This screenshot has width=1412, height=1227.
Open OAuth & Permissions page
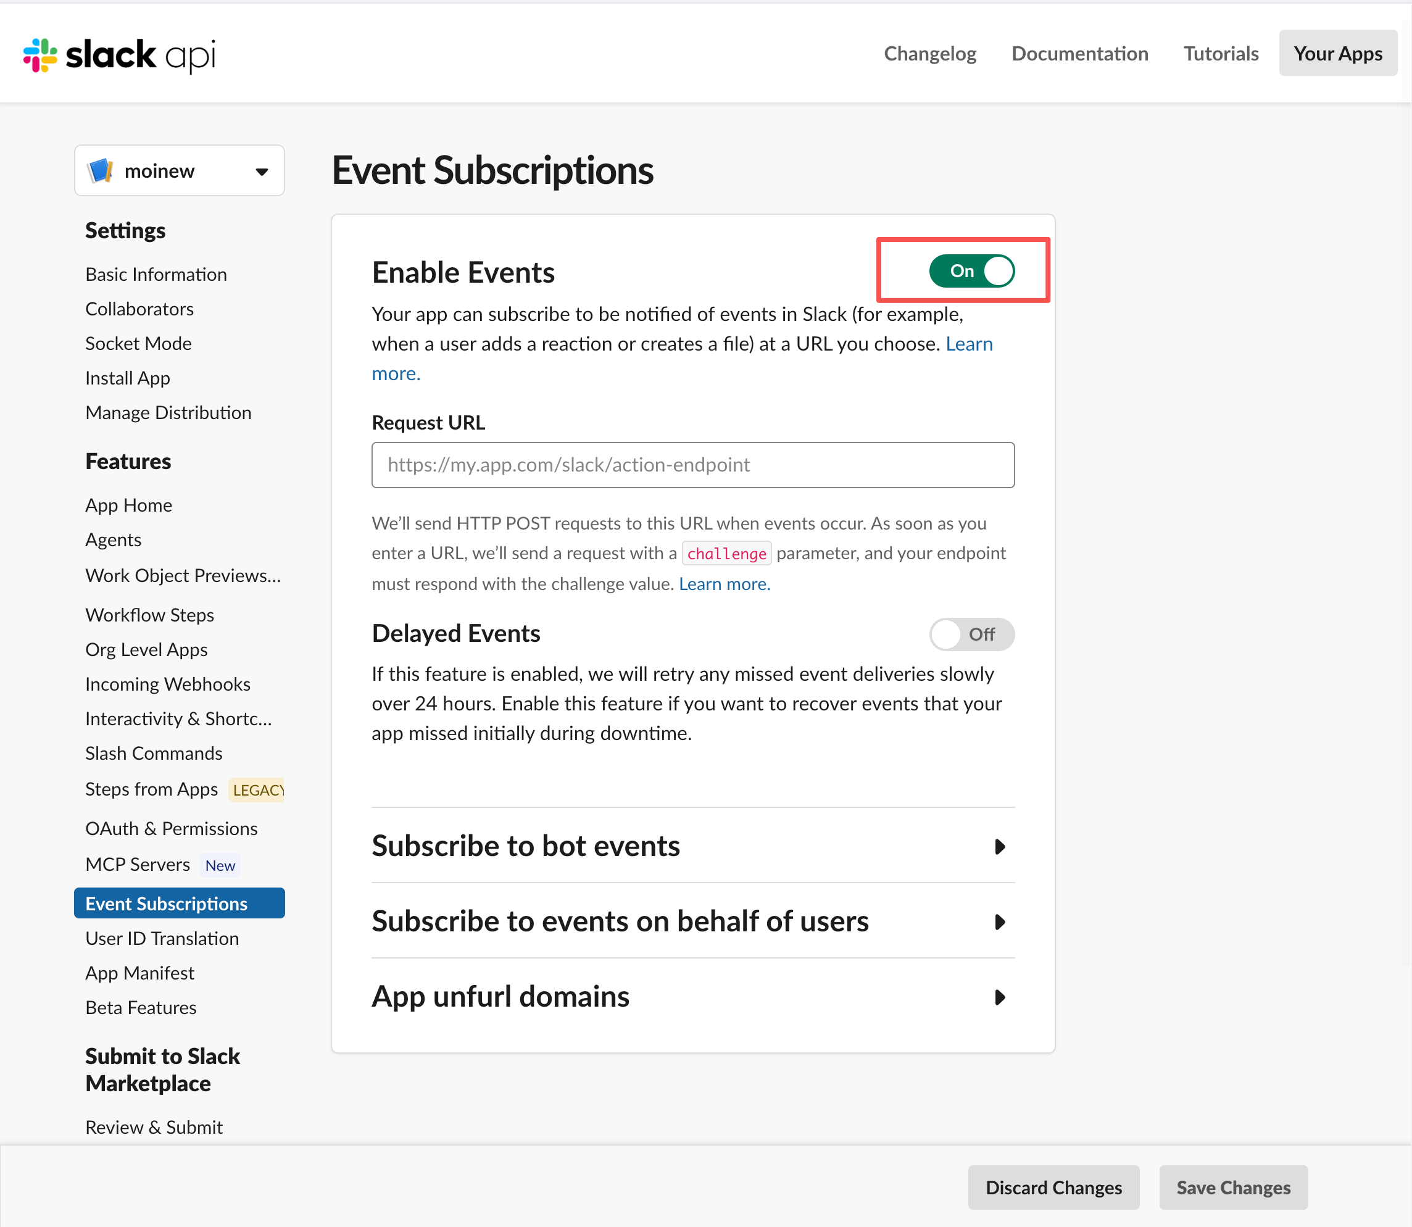click(x=172, y=828)
